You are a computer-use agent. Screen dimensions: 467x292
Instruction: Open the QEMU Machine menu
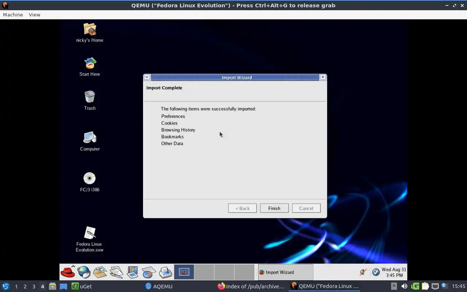[13, 15]
